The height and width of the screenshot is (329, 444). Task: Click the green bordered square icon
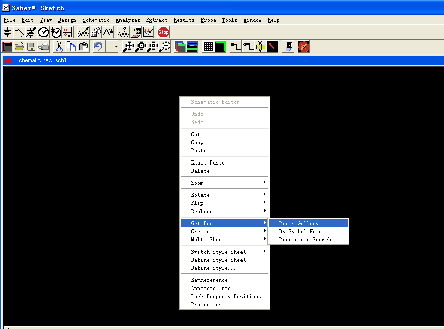point(220,47)
